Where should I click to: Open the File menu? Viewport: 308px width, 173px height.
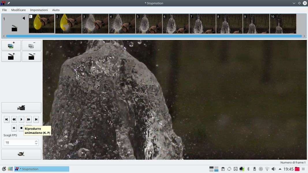coord(5,10)
